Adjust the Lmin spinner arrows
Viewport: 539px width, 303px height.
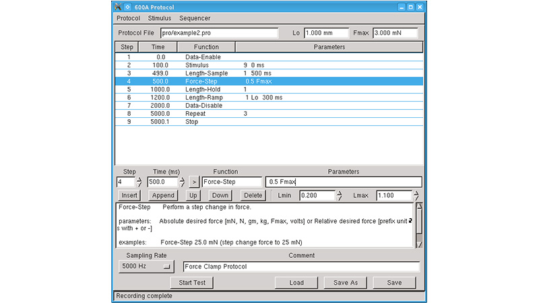pyautogui.click(x=340, y=195)
